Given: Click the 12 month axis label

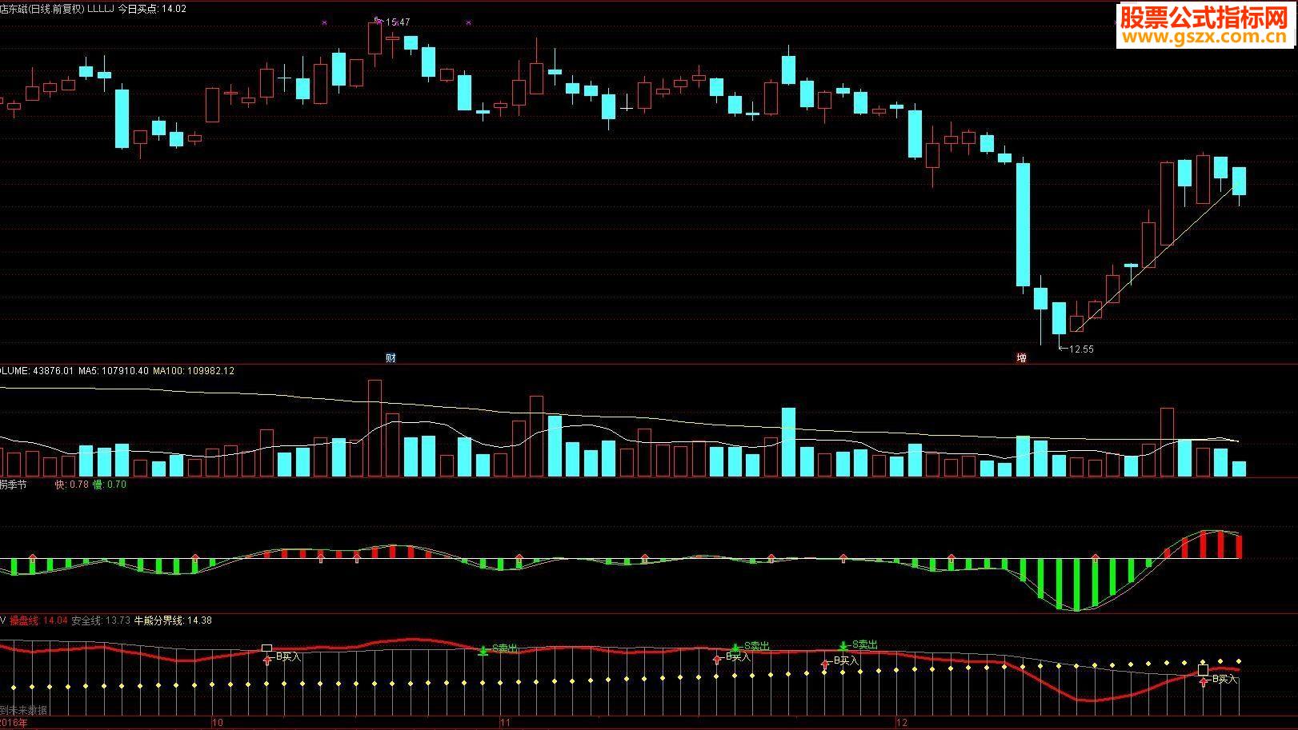Looking at the screenshot, I should click(x=902, y=723).
